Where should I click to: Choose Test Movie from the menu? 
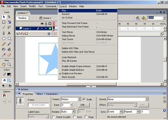(x=88, y=32)
